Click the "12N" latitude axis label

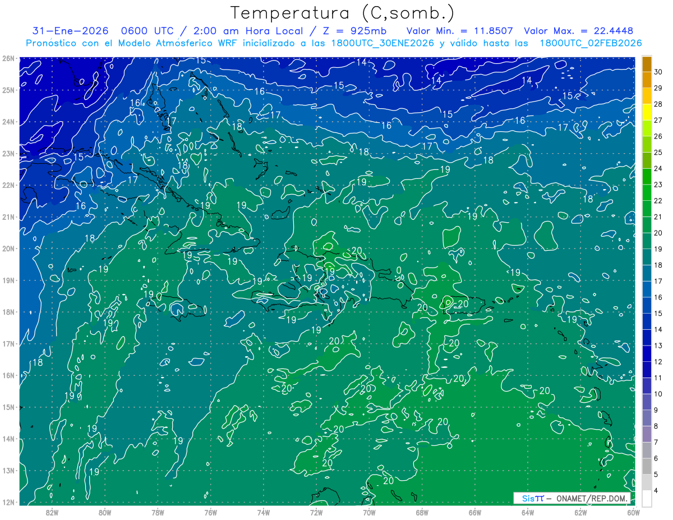point(8,502)
